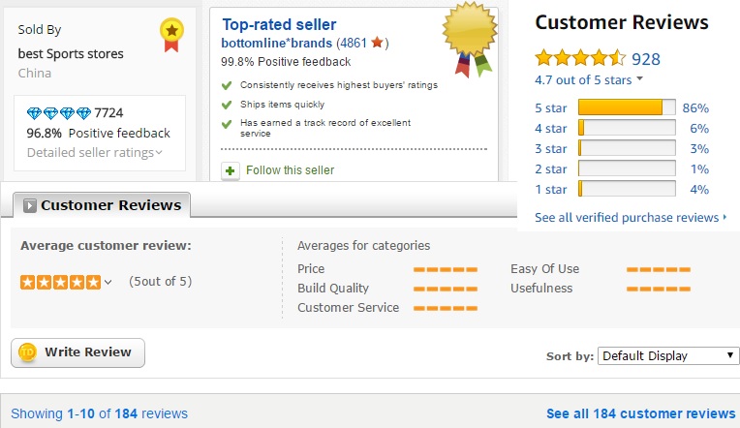Filter reviews by 1 star link
This screenshot has width=740, height=428.
[550, 190]
